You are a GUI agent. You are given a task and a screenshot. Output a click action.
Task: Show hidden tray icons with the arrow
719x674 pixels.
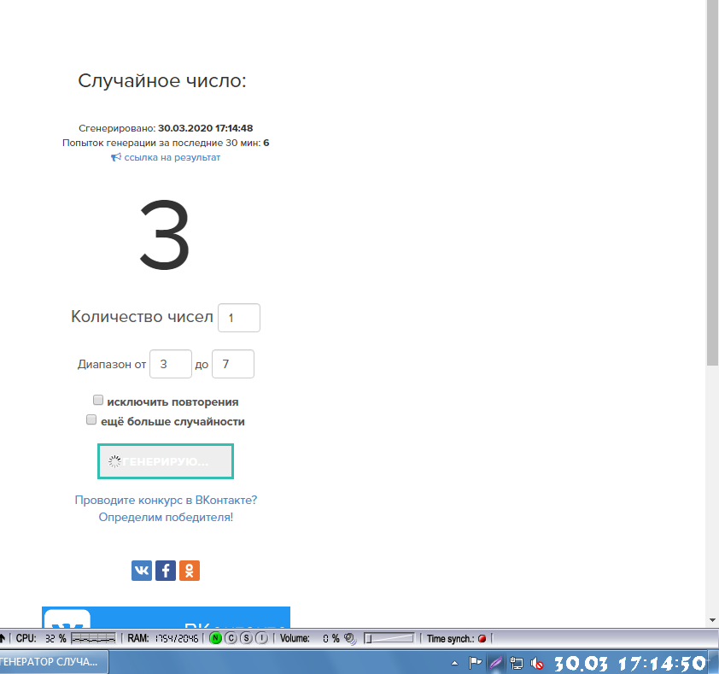coord(454,663)
